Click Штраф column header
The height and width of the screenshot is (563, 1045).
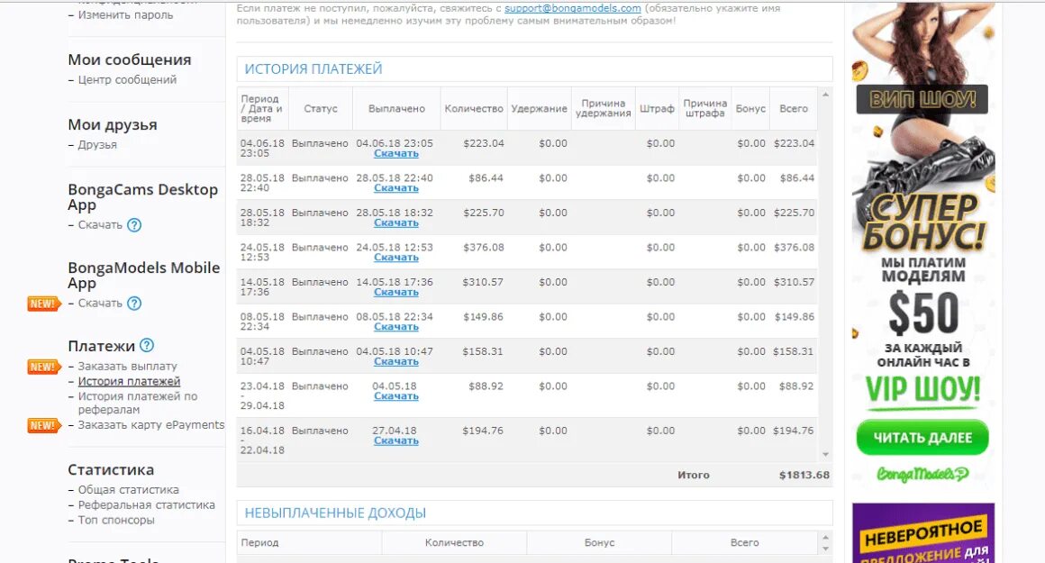click(657, 109)
